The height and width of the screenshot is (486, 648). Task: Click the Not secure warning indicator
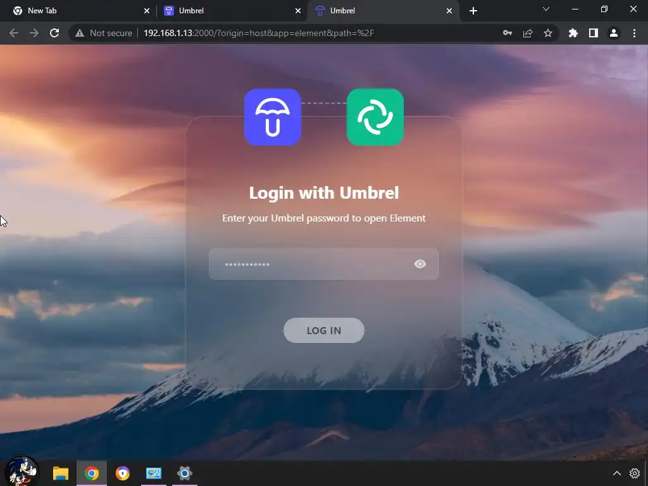[104, 33]
